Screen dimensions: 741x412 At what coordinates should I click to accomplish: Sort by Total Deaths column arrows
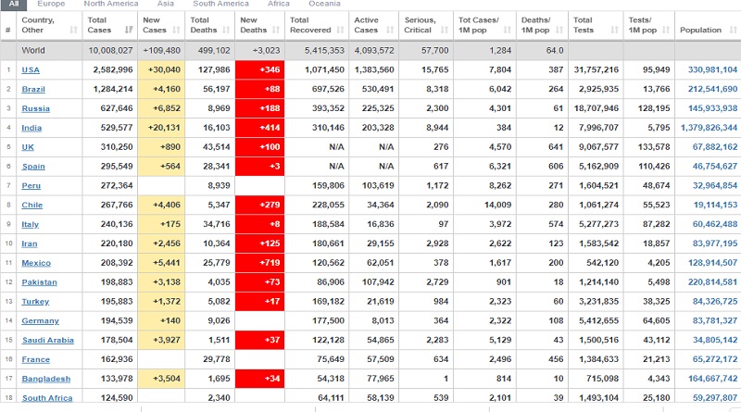point(226,30)
